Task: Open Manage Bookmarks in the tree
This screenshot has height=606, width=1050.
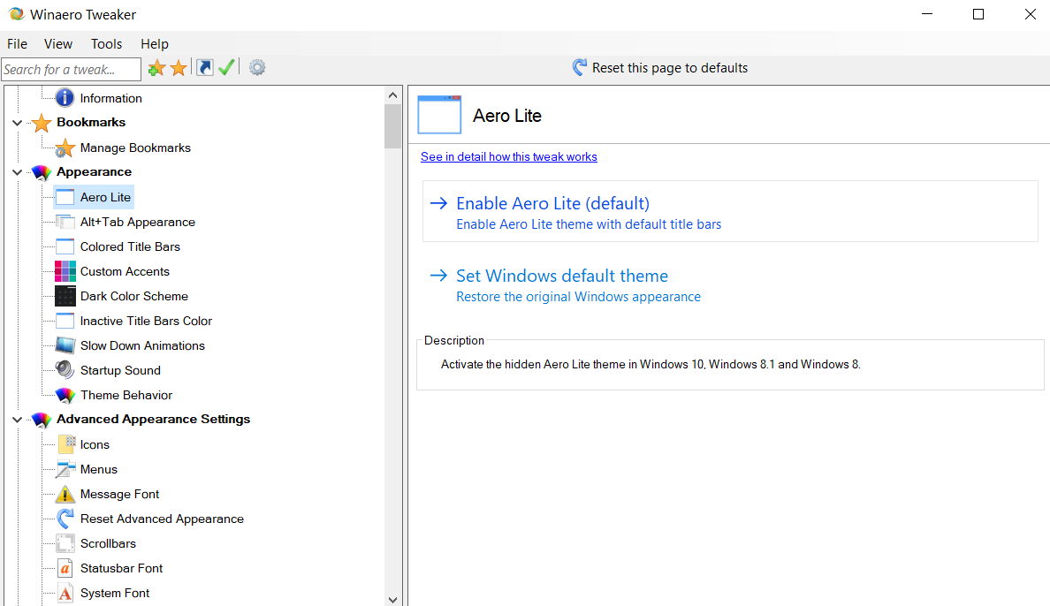Action: coord(135,148)
